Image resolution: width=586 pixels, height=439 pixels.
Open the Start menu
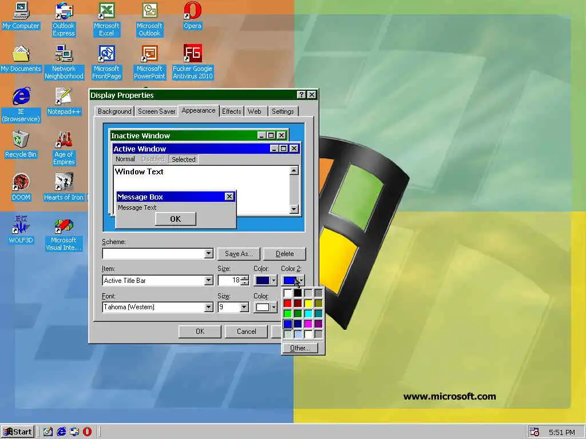coord(18,432)
